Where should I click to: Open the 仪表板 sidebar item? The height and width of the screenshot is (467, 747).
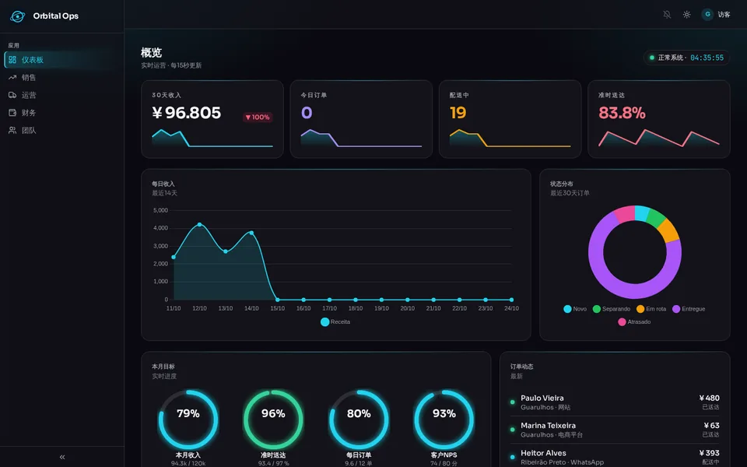click(62, 60)
